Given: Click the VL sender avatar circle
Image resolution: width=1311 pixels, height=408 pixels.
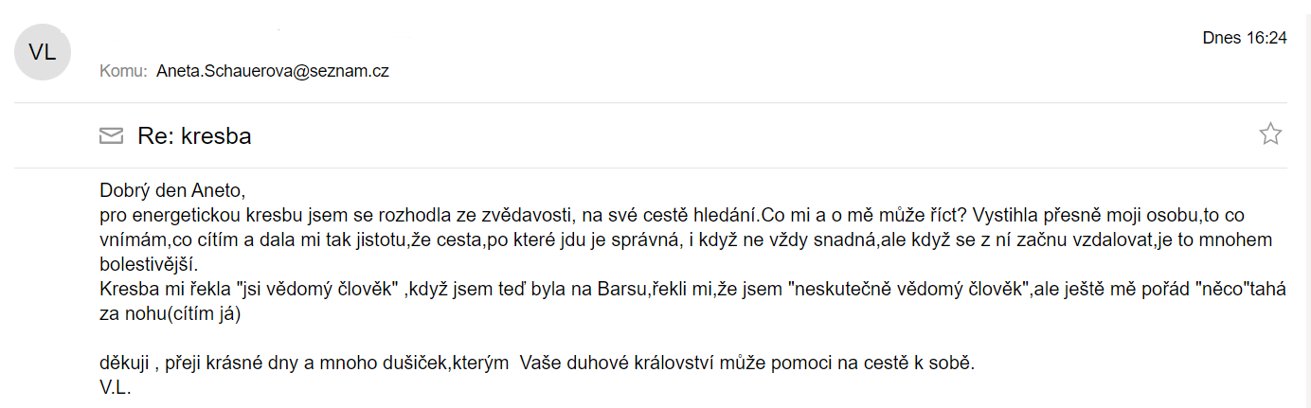Looking at the screenshot, I should [43, 52].
